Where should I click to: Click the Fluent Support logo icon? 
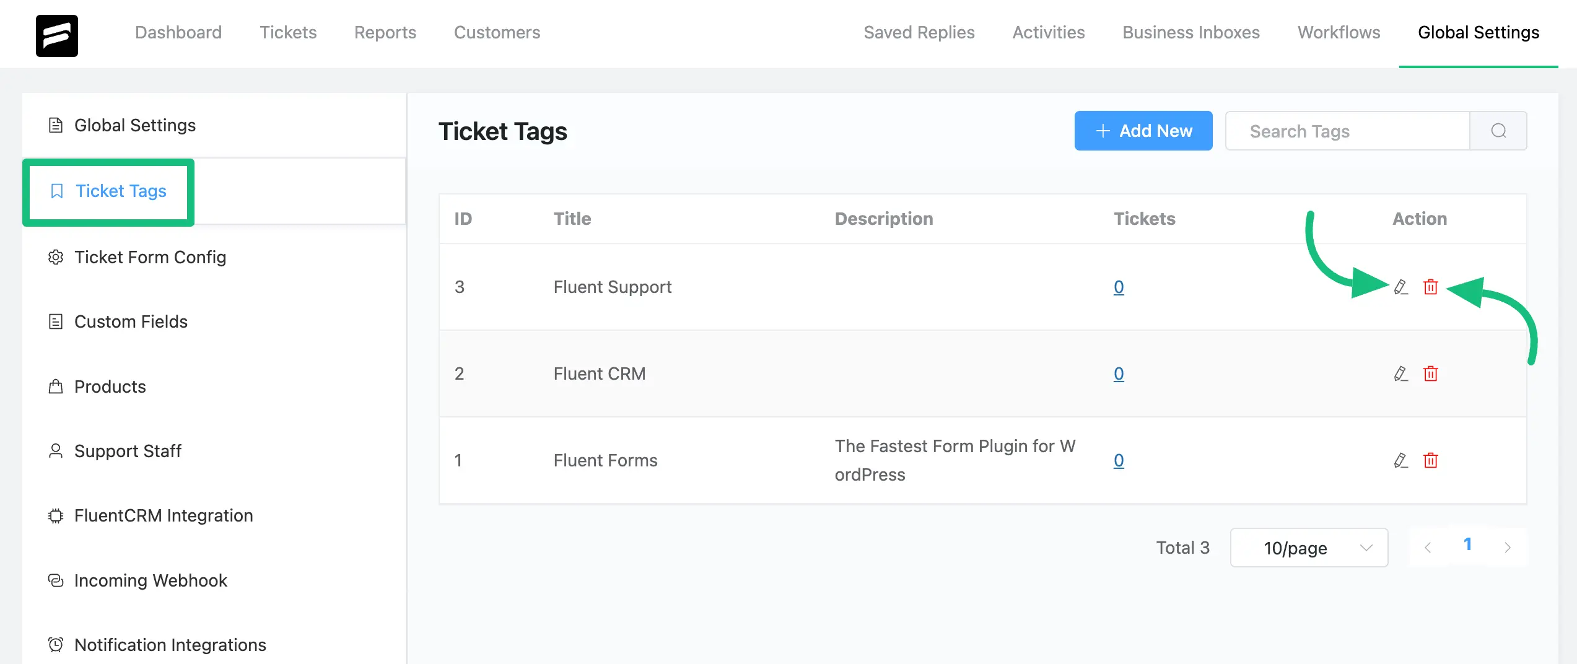click(56, 35)
